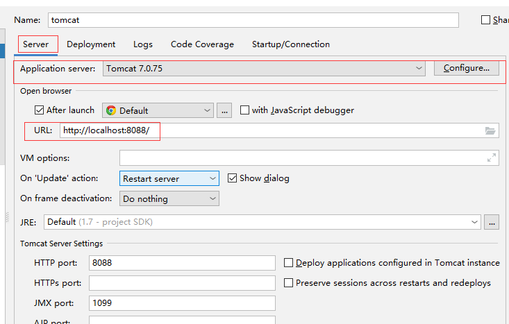Open the On 'Update' action dropdown

[x=169, y=178]
